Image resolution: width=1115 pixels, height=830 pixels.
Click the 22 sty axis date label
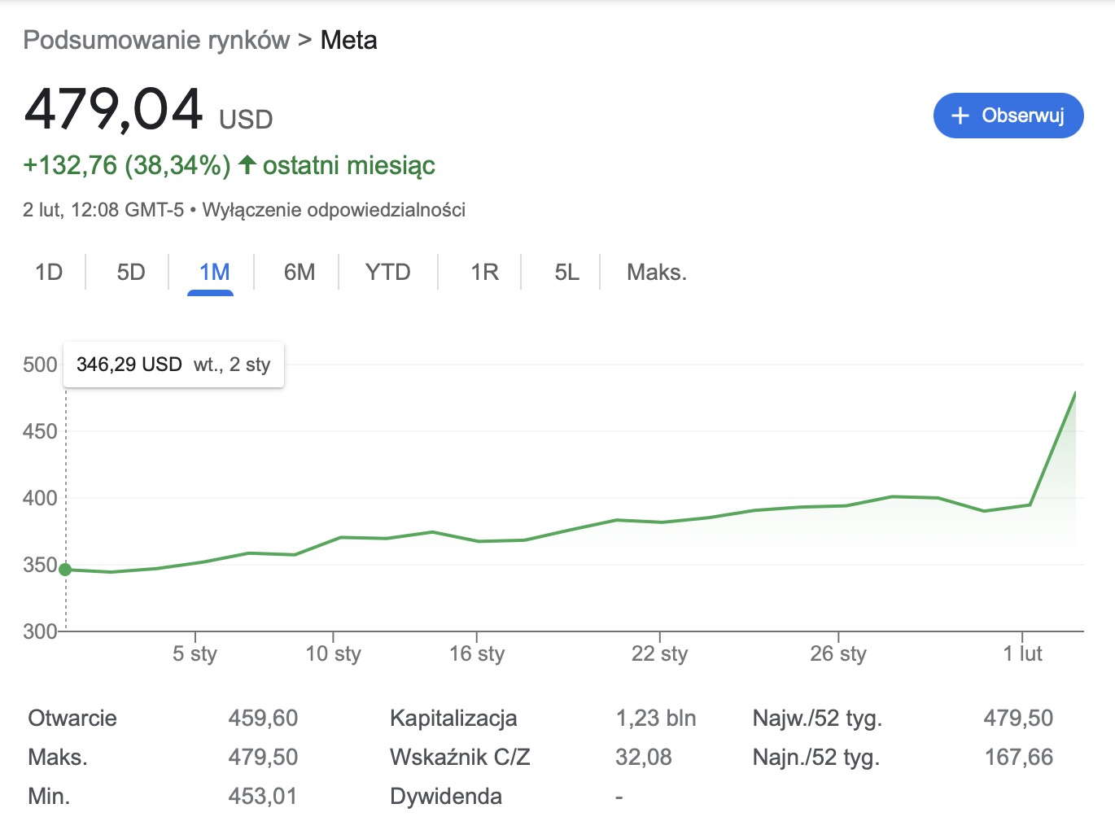[x=659, y=653]
